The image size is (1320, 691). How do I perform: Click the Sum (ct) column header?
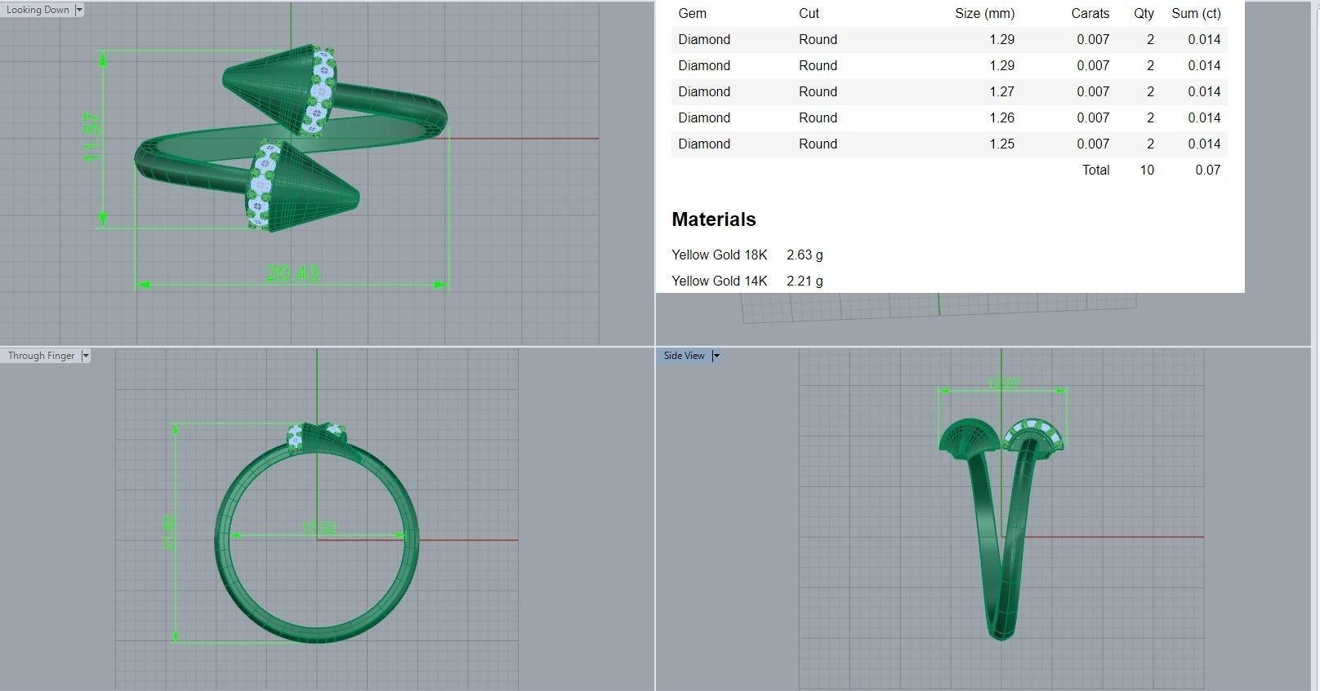tap(1196, 13)
